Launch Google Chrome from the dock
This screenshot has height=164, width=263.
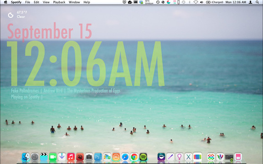(x=134, y=157)
